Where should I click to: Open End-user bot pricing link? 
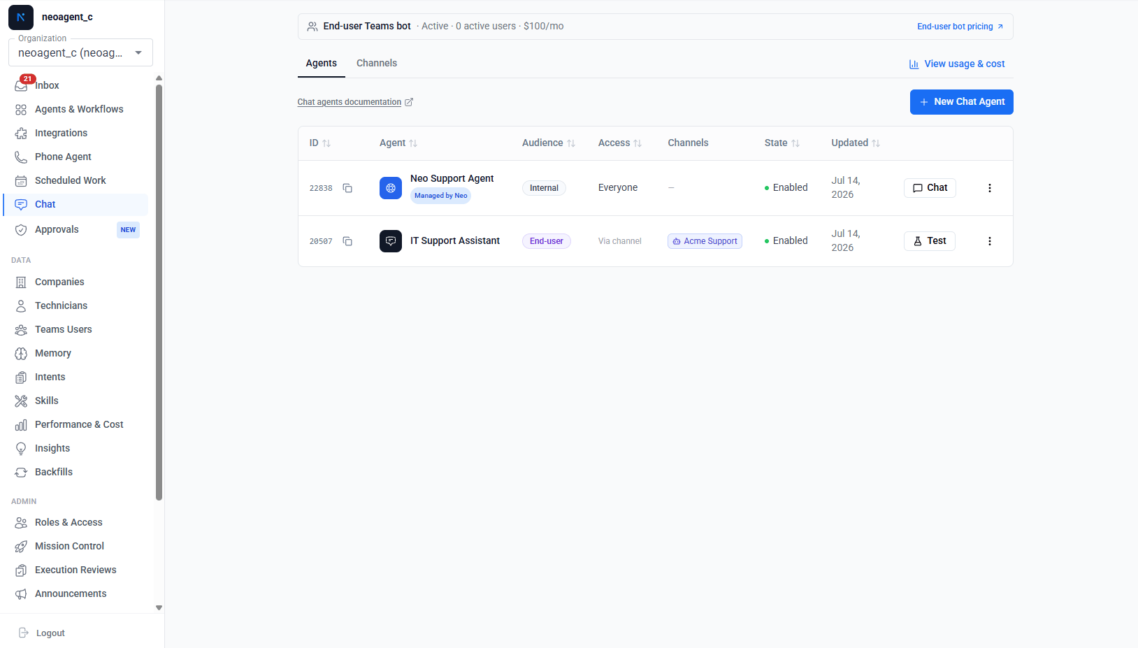click(x=960, y=27)
